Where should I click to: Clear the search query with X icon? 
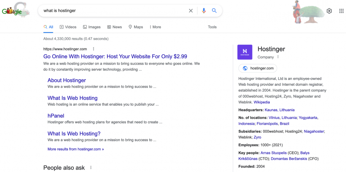pyautogui.click(x=191, y=11)
